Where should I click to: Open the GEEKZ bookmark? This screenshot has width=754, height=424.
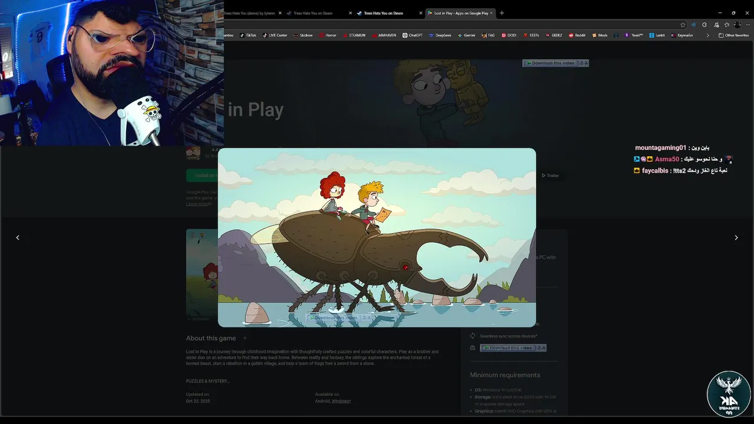pos(553,35)
